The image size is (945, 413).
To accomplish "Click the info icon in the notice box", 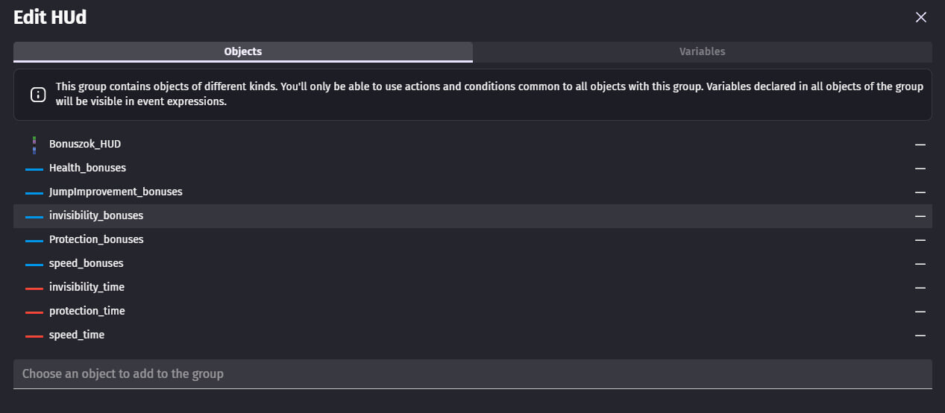I will (x=37, y=95).
